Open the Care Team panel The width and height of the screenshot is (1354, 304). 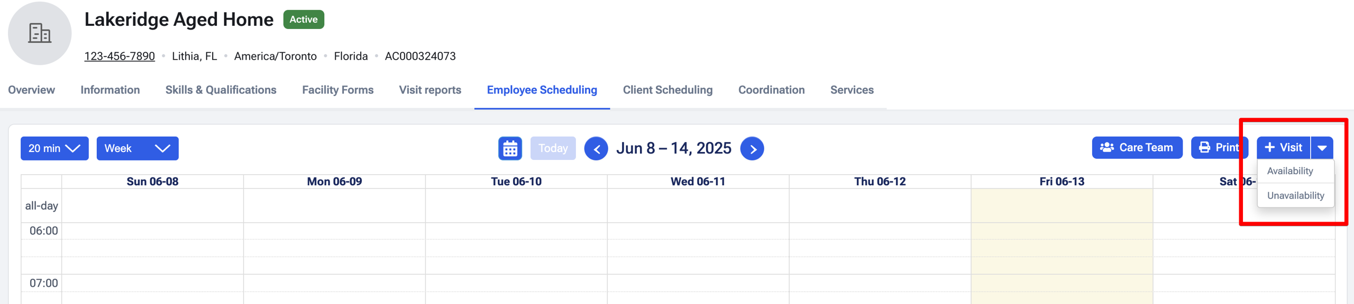(x=1137, y=148)
